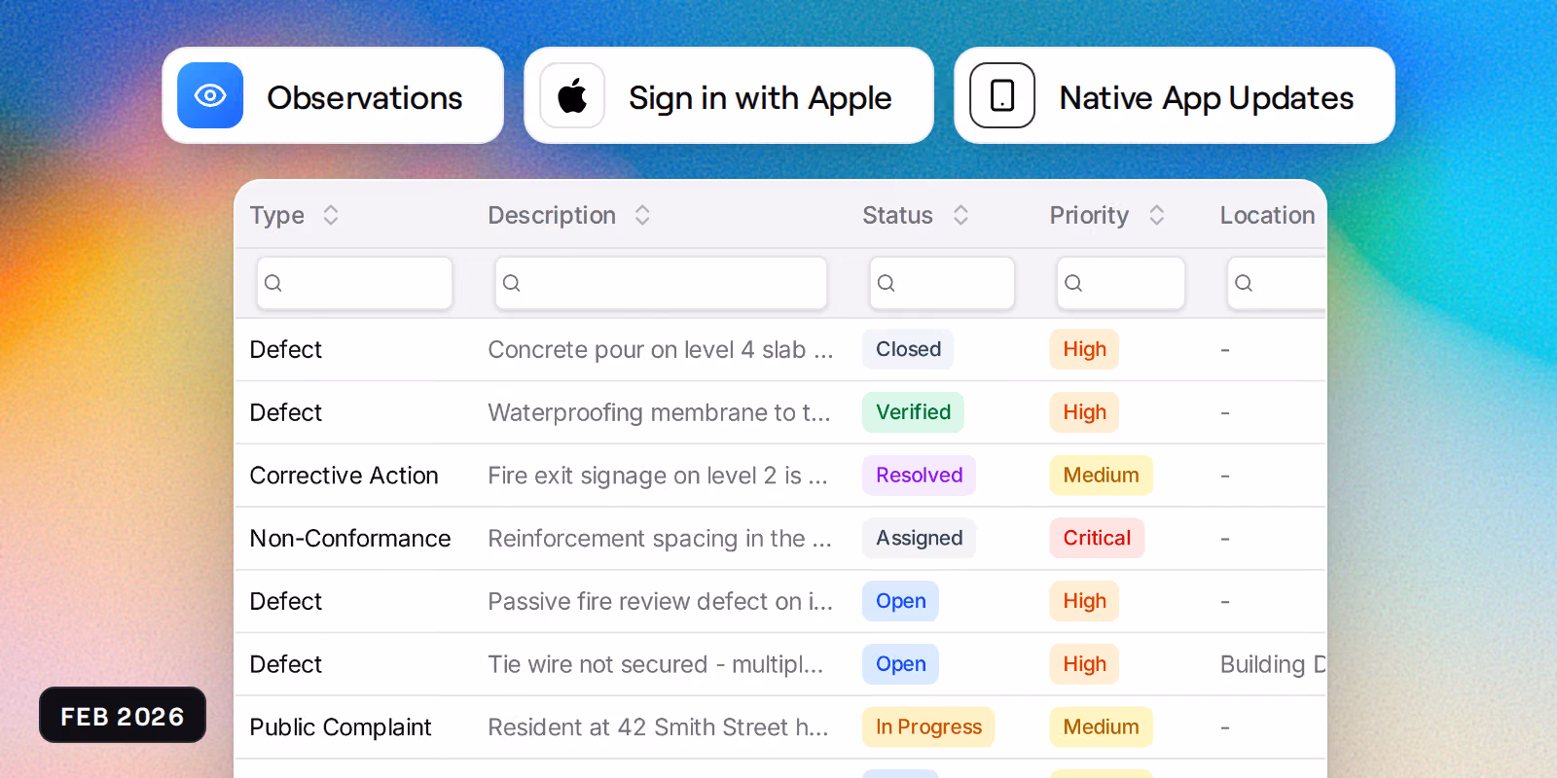Click Medium priority in Corrective Action row
Image resolution: width=1557 pixels, height=778 pixels.
pos(1101,476)
